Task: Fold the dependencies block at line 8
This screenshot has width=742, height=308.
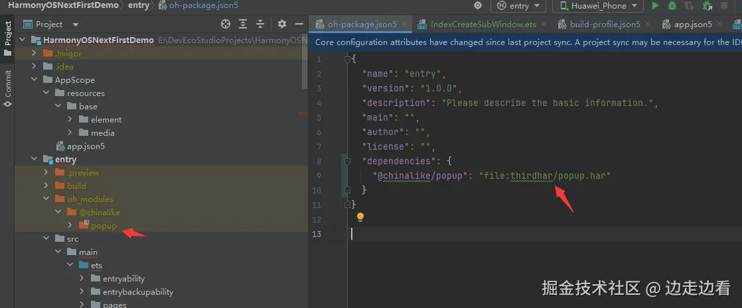Action: [347, 161]
